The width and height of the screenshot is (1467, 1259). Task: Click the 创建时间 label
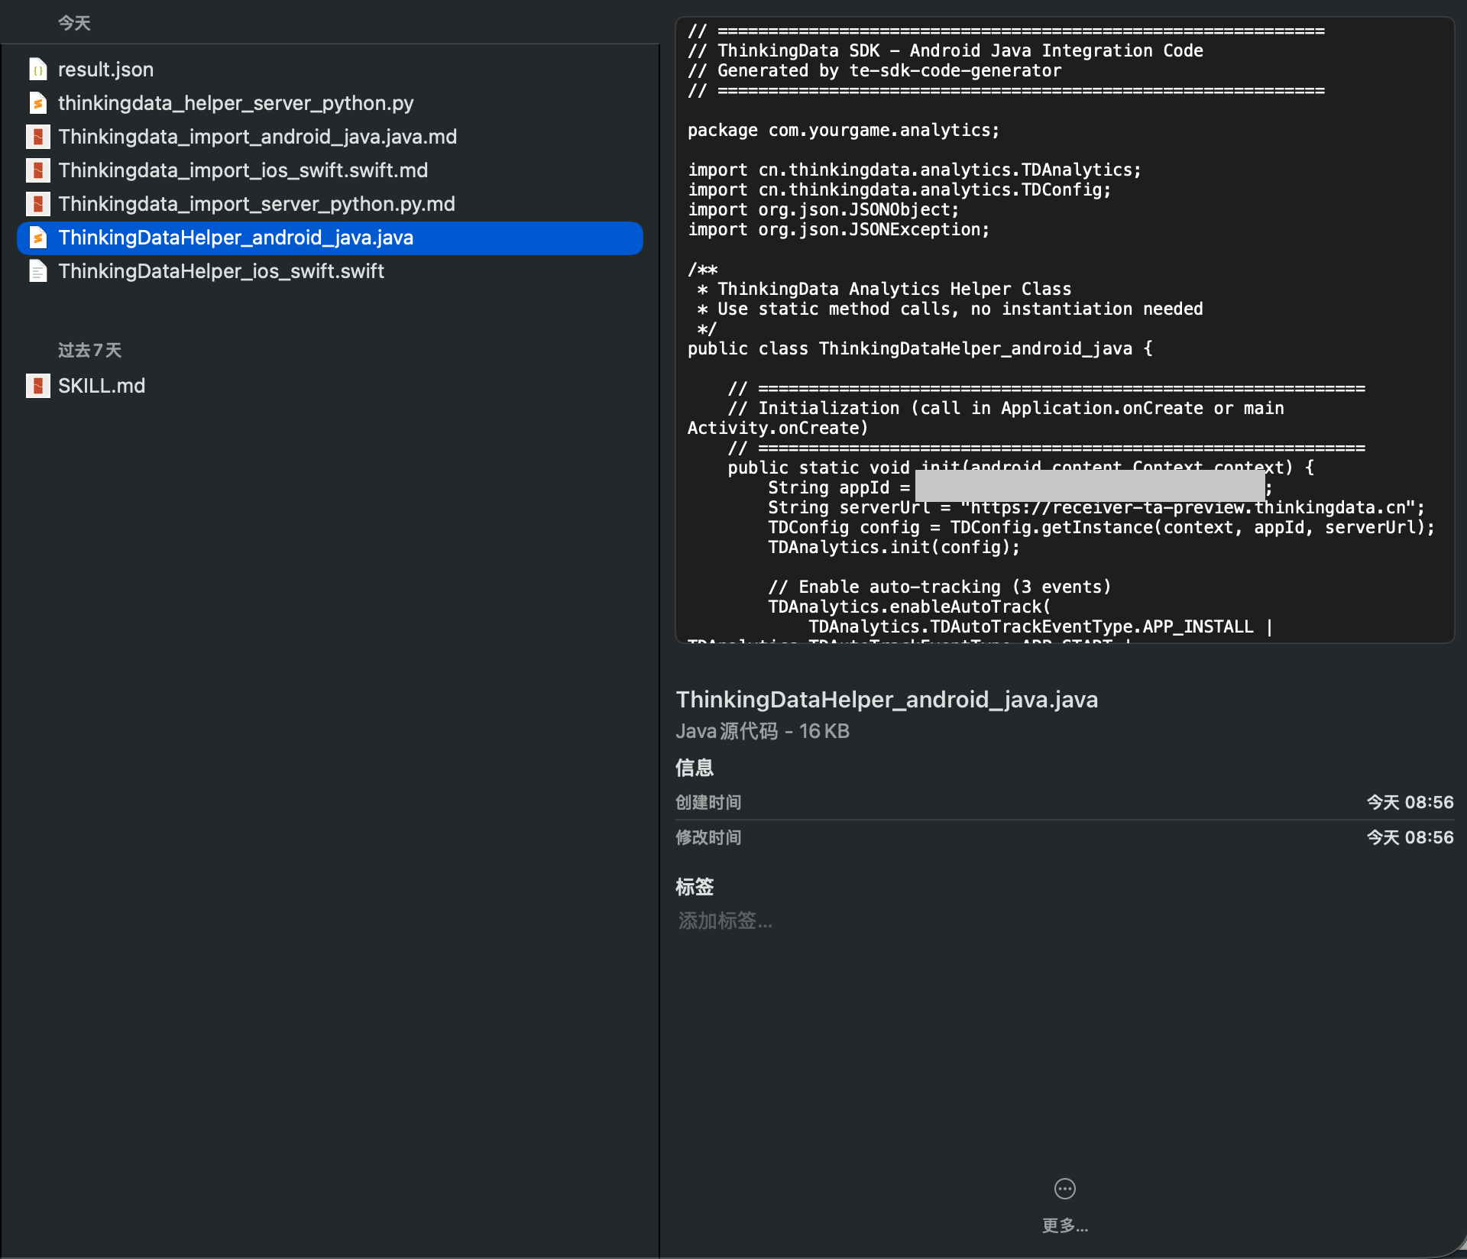click(708, 802)
